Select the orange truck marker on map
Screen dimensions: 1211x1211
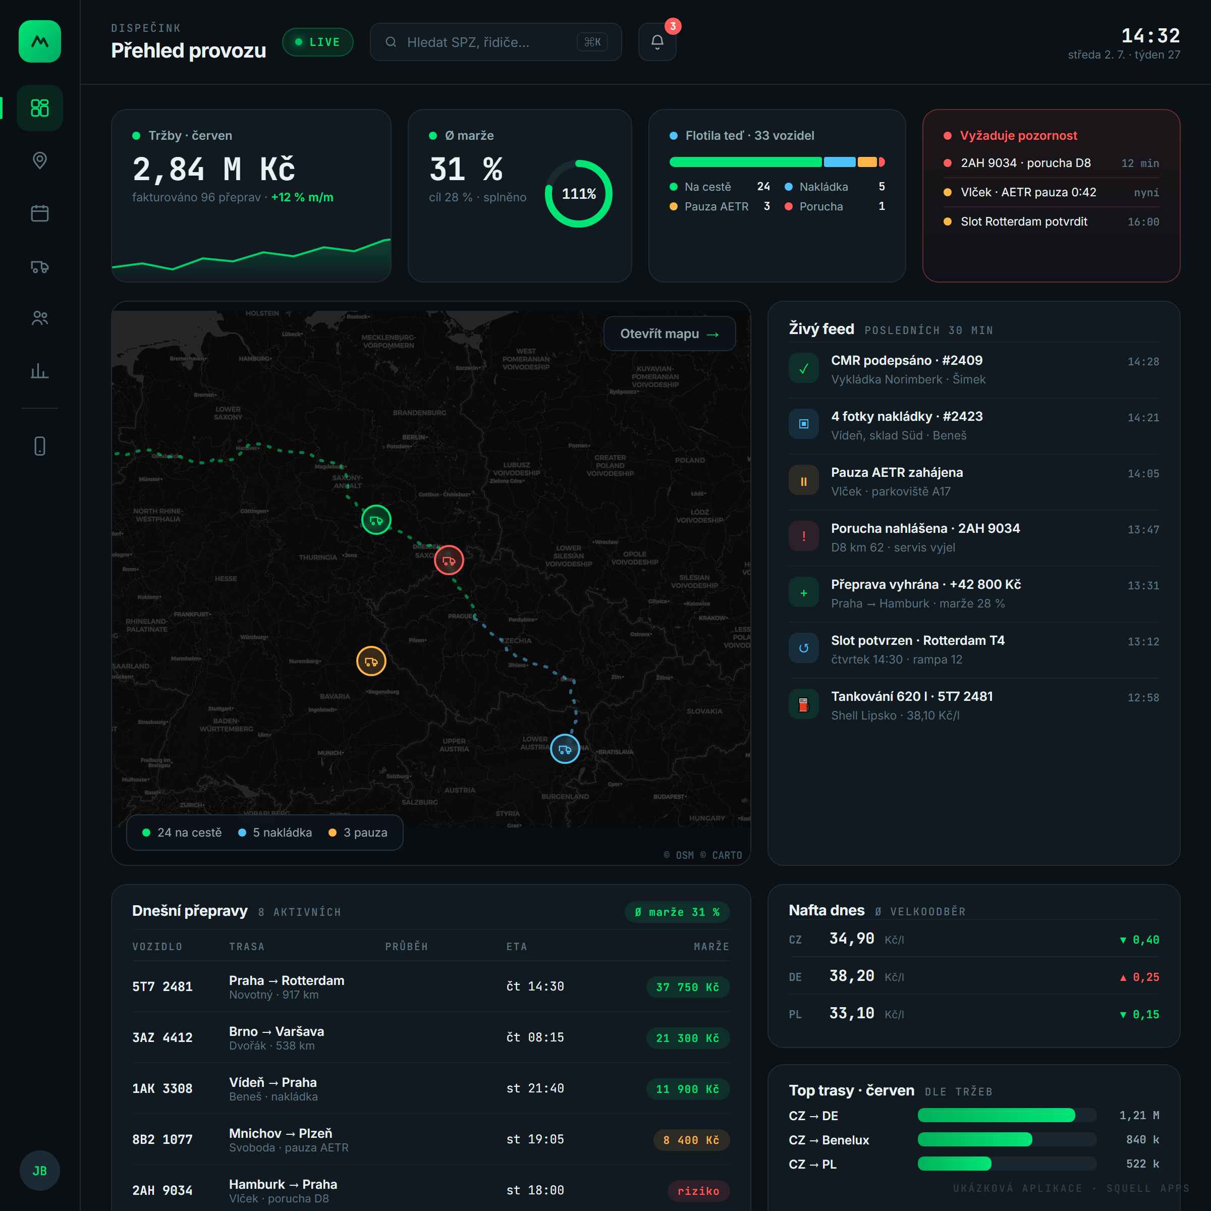click(371, 662)
